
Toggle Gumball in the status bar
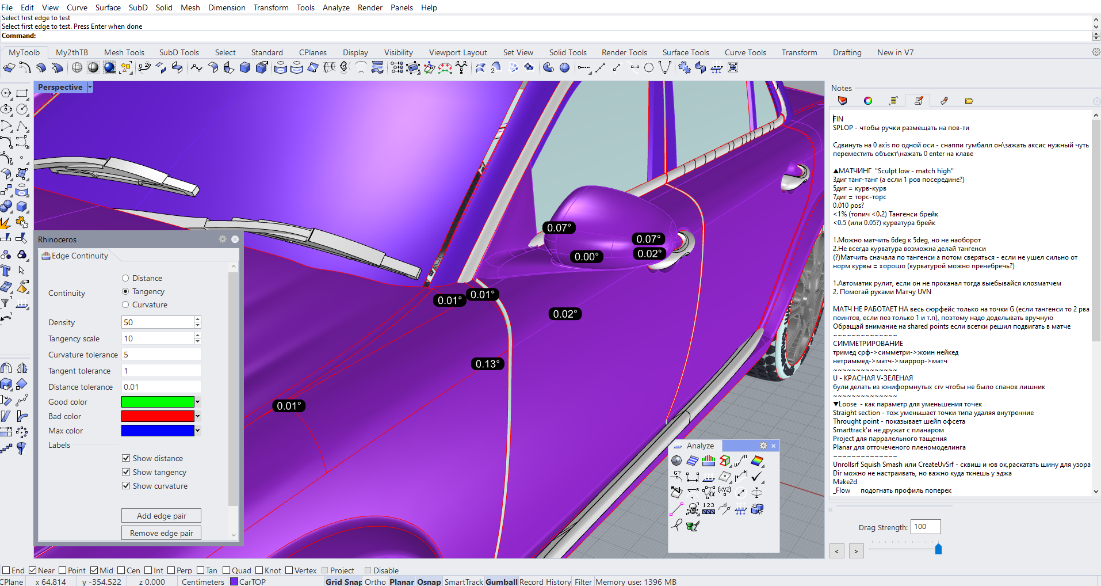click(x=501, y=581)
